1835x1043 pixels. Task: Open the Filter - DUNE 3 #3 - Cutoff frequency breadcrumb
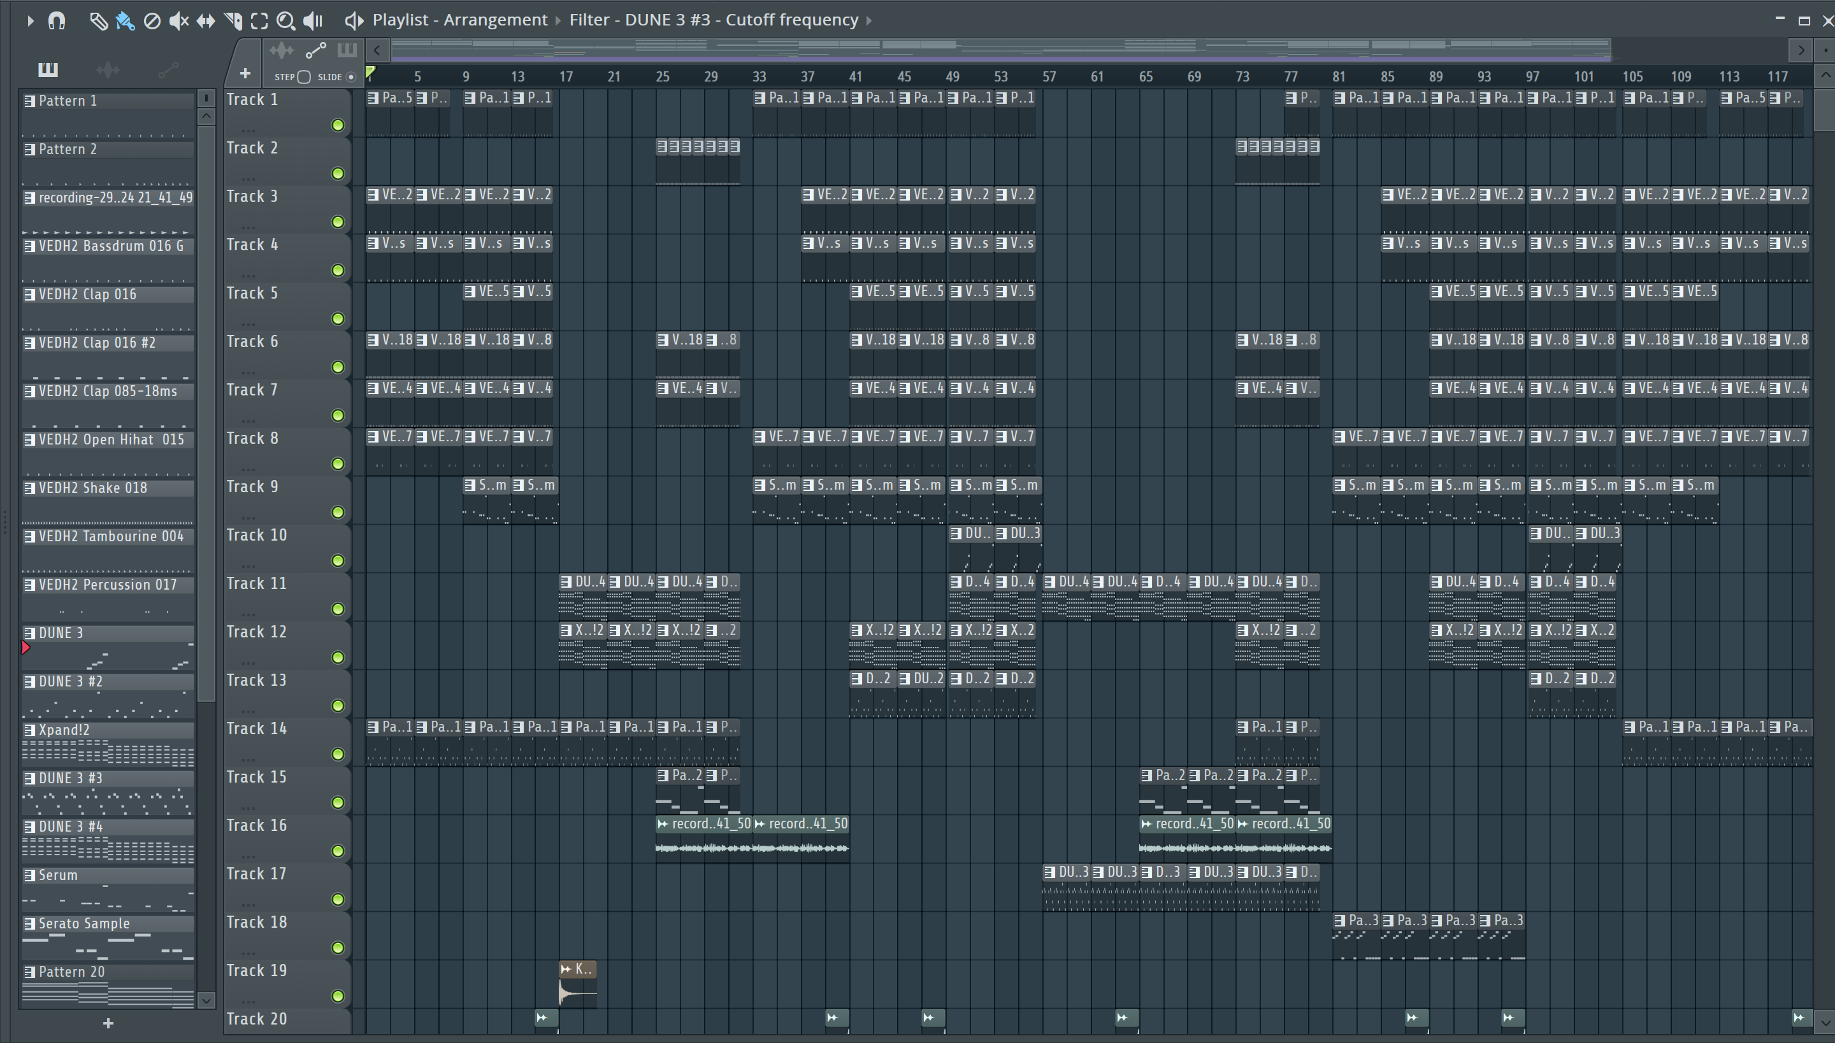tap(713, 20)
